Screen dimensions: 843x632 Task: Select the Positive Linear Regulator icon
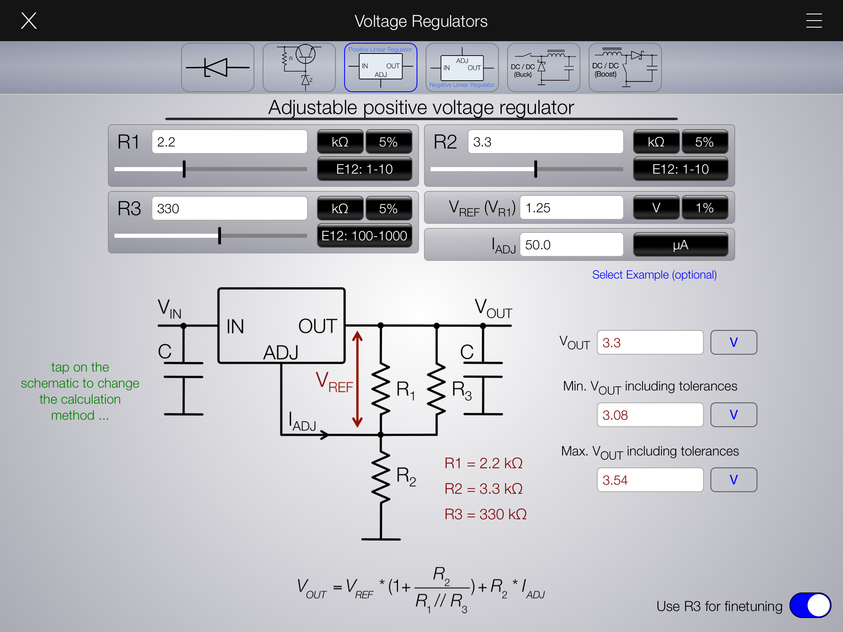click(x=380, y=67)
